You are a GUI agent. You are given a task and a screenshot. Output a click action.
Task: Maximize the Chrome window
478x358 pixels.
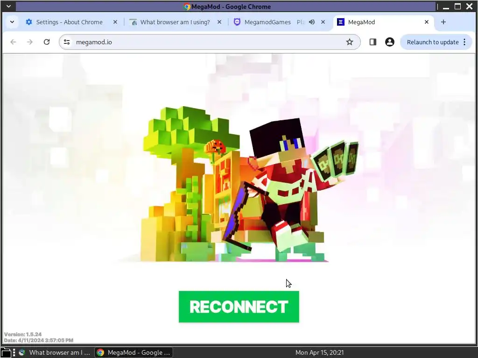[457, 7]
